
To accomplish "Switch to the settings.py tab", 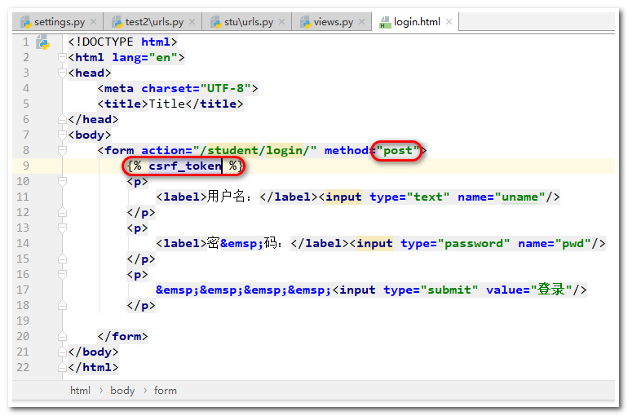I will tap(60, 22).
